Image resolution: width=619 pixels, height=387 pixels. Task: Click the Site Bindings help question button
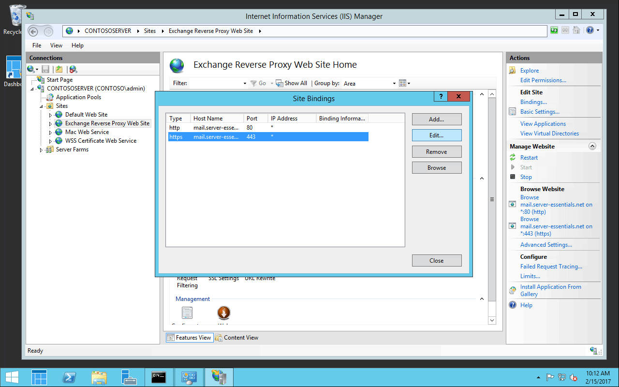(x=441, y=97)
